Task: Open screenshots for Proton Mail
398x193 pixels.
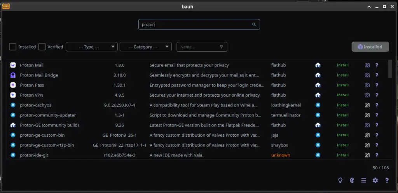Action: [x=367, y=65]
